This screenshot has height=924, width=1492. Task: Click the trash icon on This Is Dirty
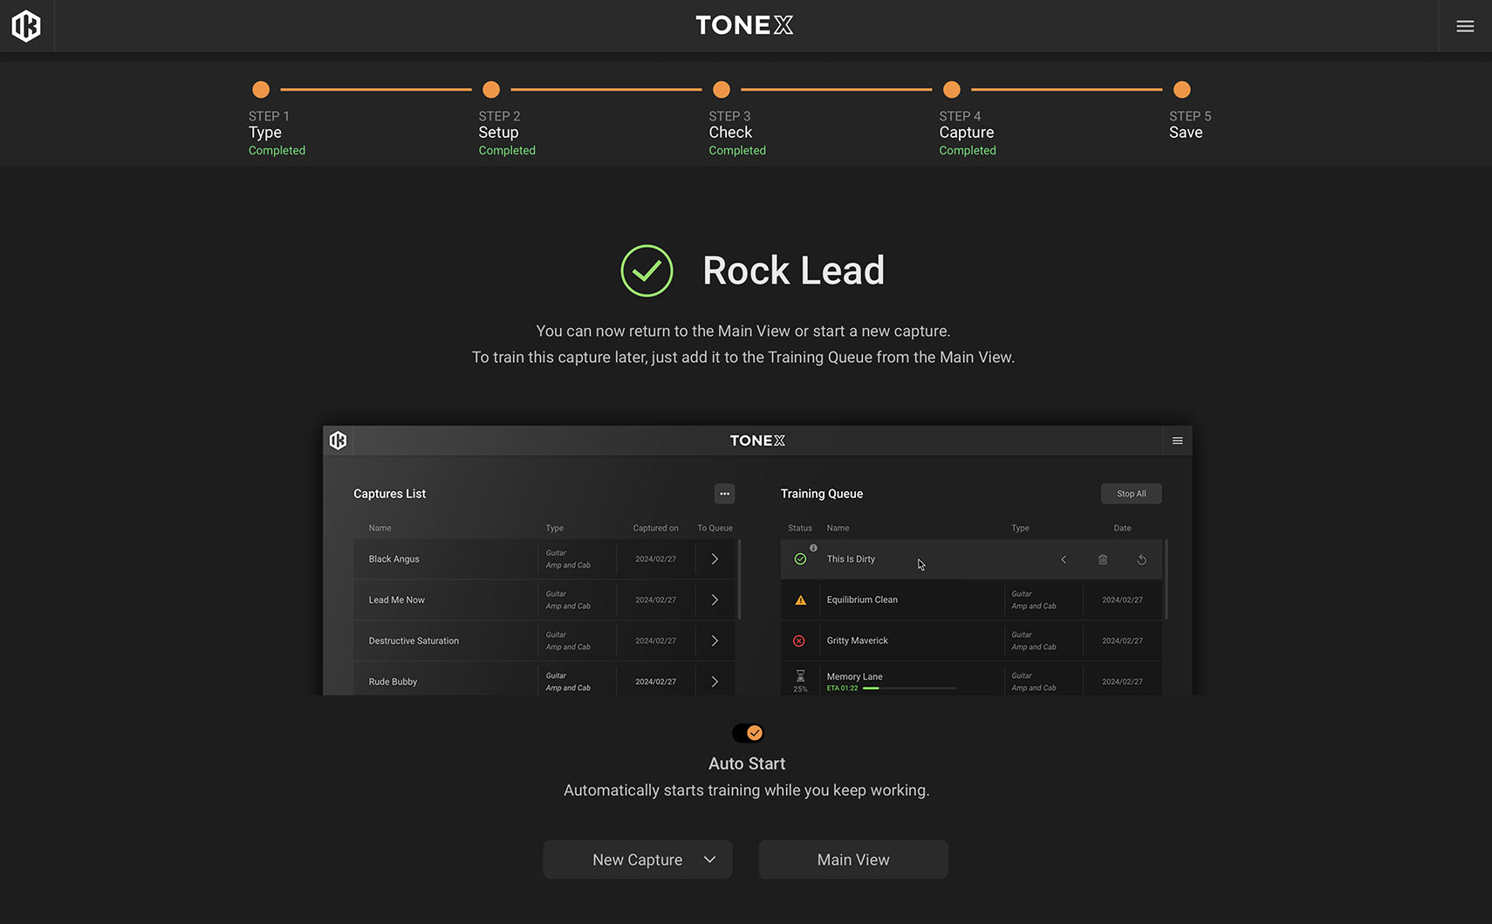click(x=1103, y=559)
